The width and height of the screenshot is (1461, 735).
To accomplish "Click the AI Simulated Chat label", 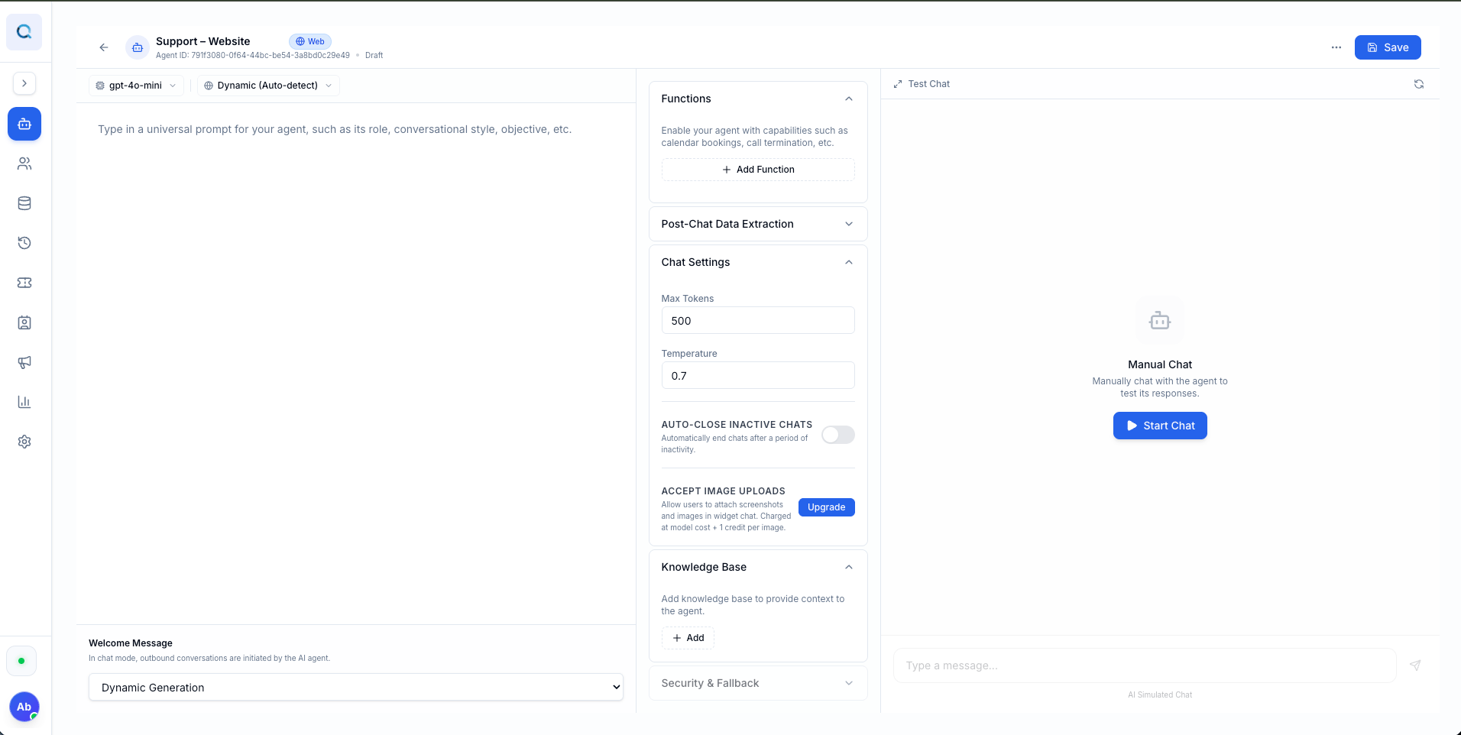I will (1160, 695).
